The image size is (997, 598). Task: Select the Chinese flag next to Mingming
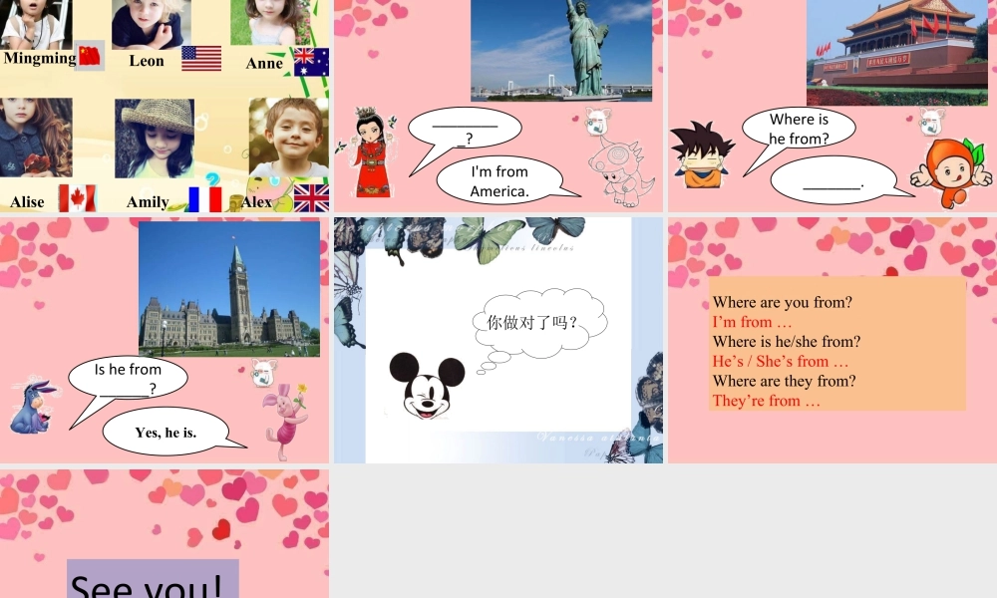[x=88, y=57]
